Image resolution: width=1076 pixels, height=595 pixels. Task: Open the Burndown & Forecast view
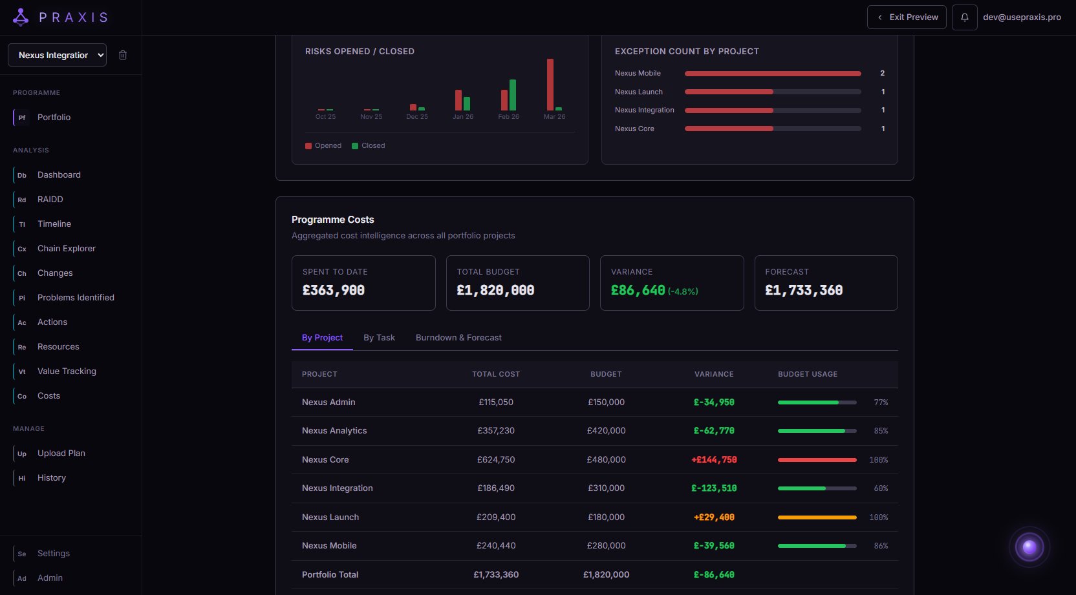[x=459, y=337]
